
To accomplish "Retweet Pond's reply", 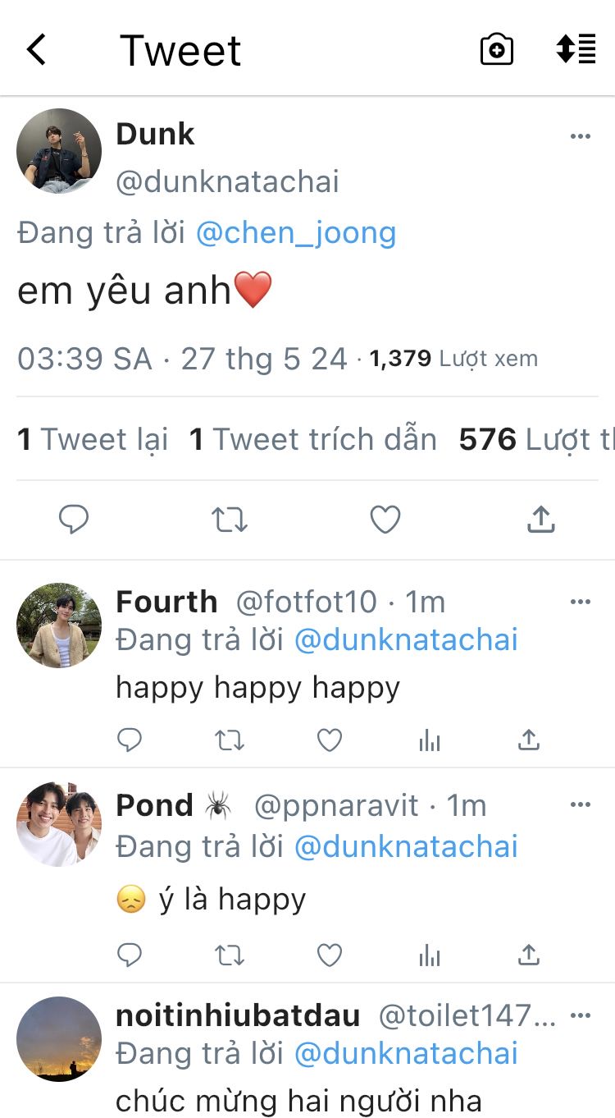I will coord(230,955).
